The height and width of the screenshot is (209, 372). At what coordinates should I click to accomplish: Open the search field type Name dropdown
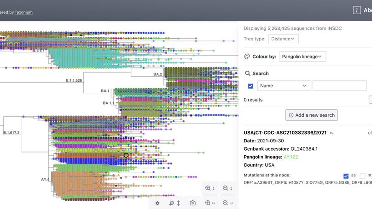[284, 86]
